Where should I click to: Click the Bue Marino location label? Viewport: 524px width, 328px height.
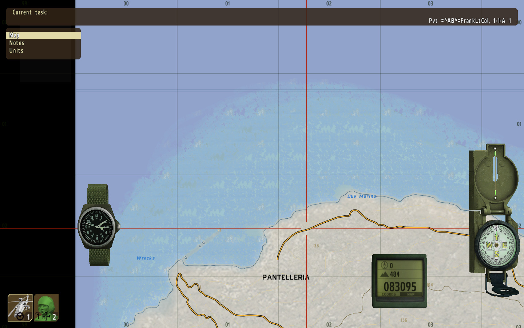click(362, 196)
